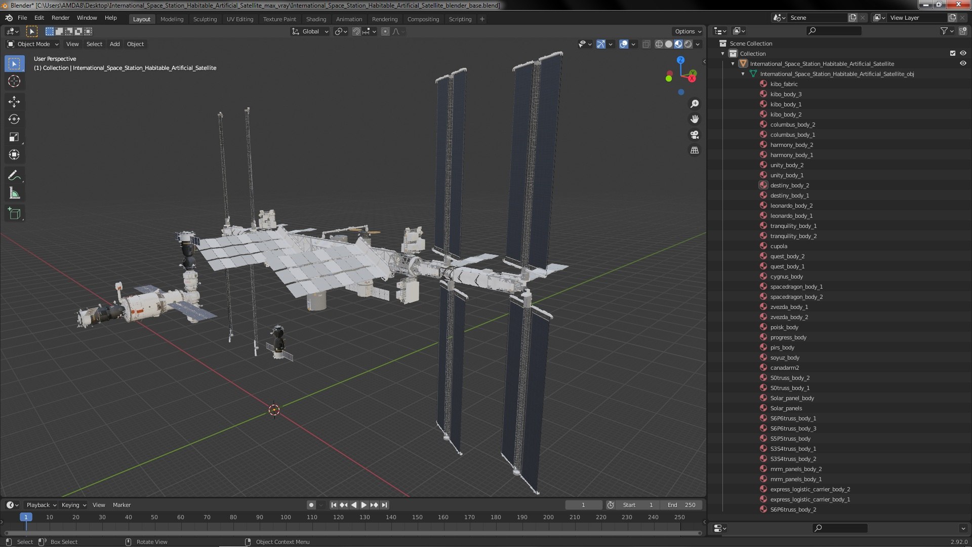
Task: Switch to Shading workspace tab
Action: [316, 19]
